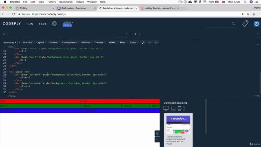
Task: Open the View menu
Action: click(x=41, y=2)
